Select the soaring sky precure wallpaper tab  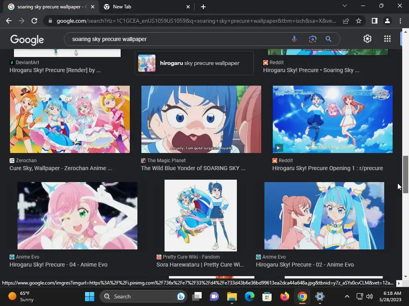(51, 7)
